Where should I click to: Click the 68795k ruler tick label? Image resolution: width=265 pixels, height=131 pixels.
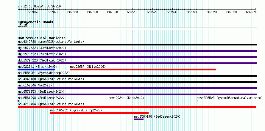click(212, 12)
